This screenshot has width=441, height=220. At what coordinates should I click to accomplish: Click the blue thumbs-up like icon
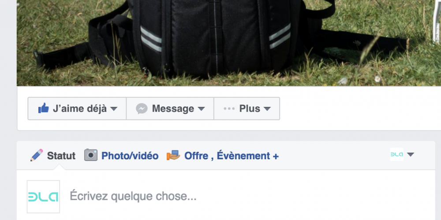[44, 108]
